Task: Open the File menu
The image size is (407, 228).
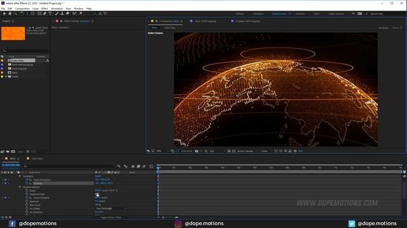Action: 3,8
